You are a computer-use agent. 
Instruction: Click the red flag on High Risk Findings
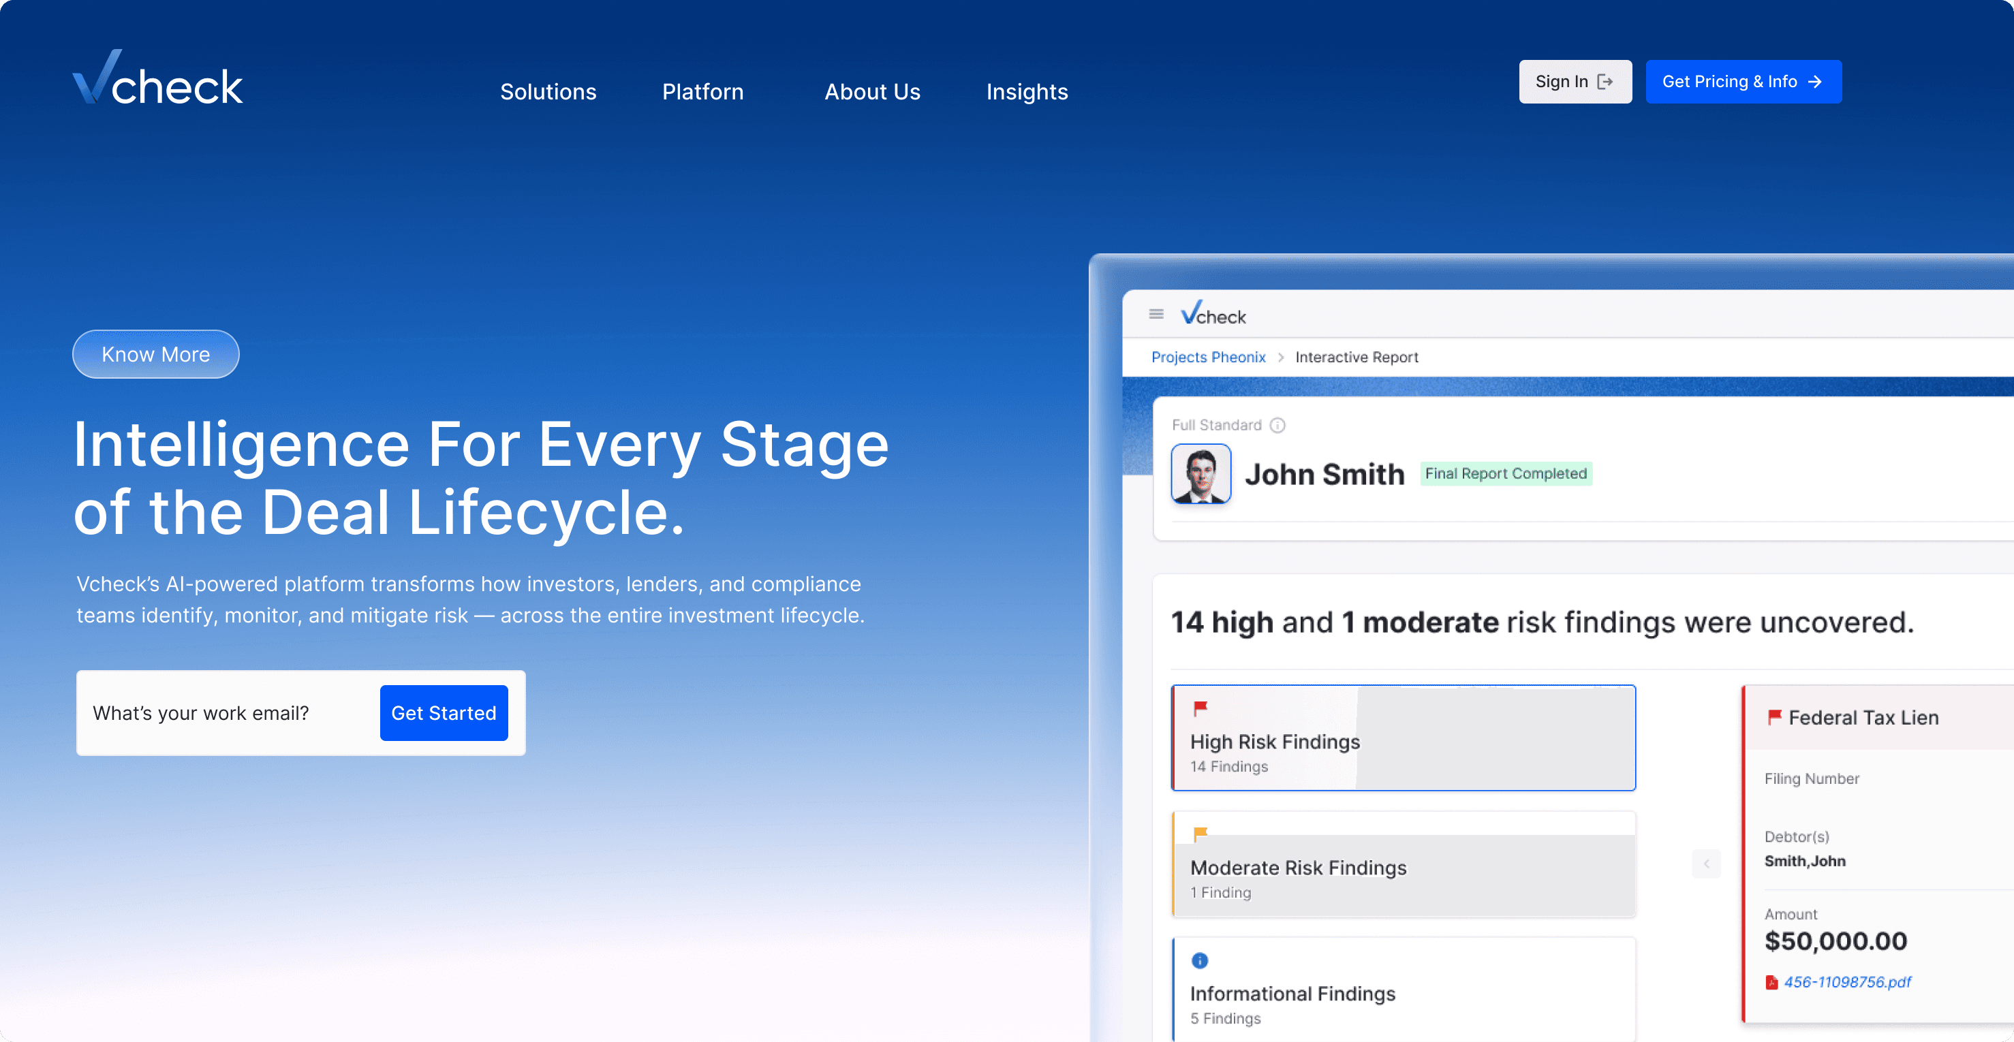coord(1200,708)
